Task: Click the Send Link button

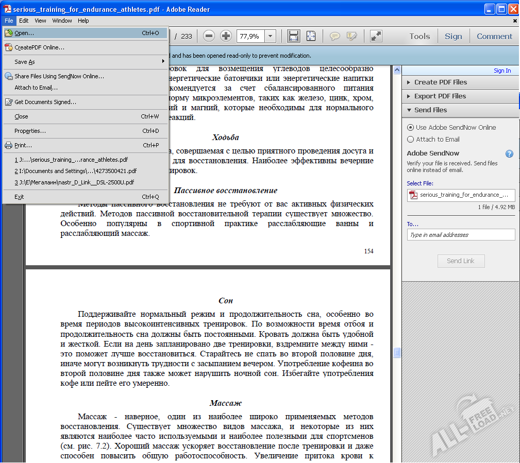Action: coord(460,261)
